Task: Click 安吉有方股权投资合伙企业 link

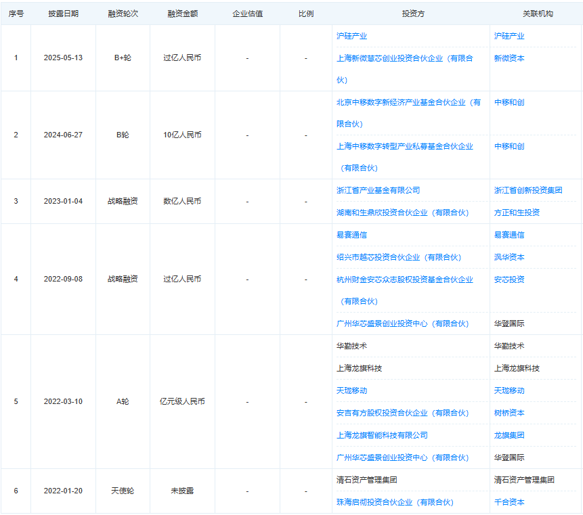Action: (402, 413)
